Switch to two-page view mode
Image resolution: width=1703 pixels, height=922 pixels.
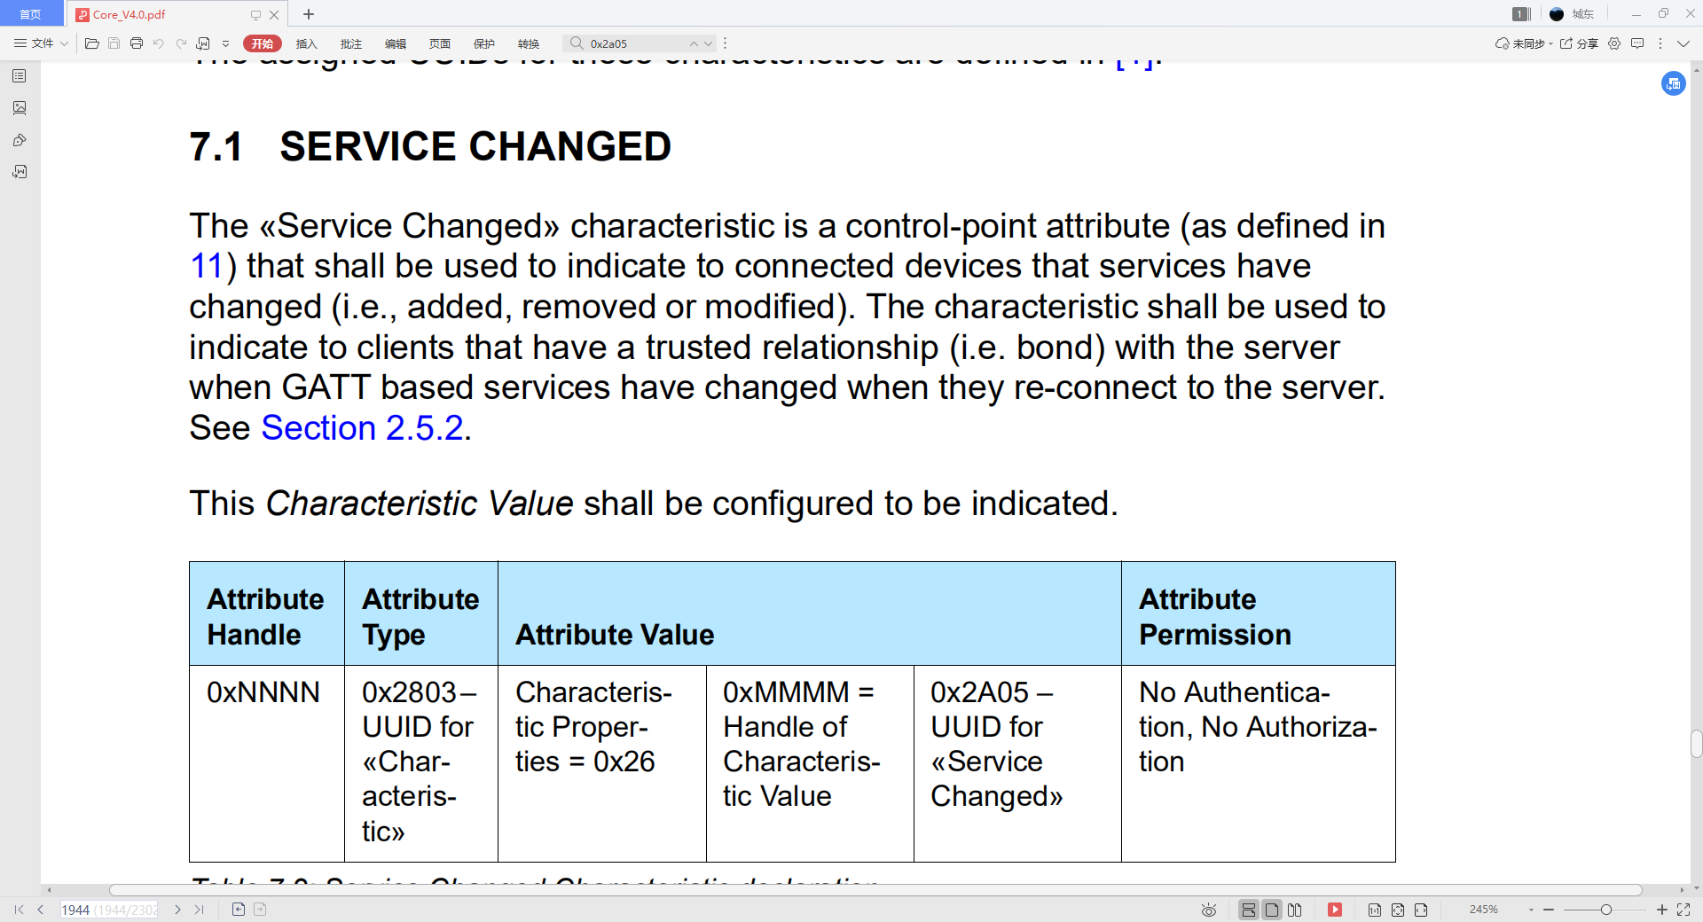point(1295,910)
